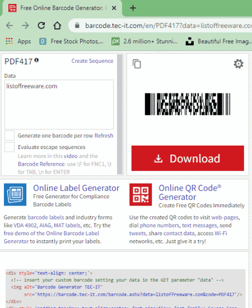
Task: Enable Evaluate escape sequences checkbox
Action: tap(10, 147)
